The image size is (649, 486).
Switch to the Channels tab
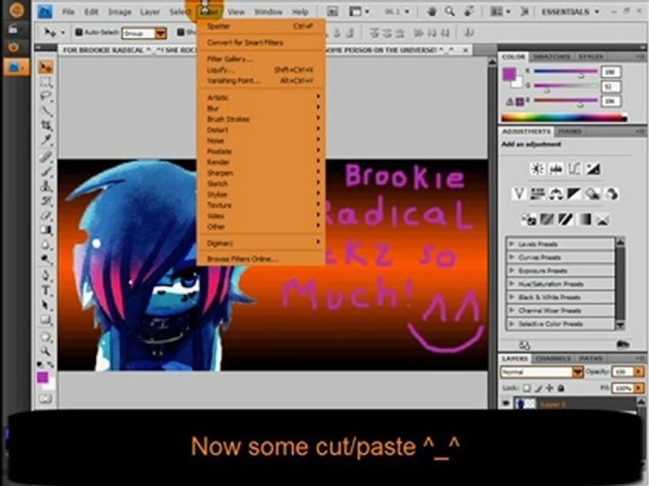pyautogui.click(x=554, y=358)
